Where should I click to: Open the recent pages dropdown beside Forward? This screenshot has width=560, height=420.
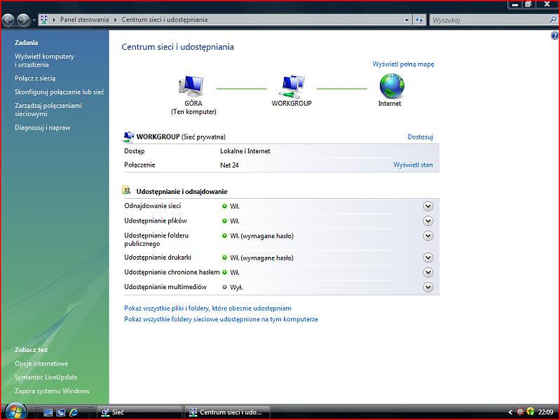[34, 20]
